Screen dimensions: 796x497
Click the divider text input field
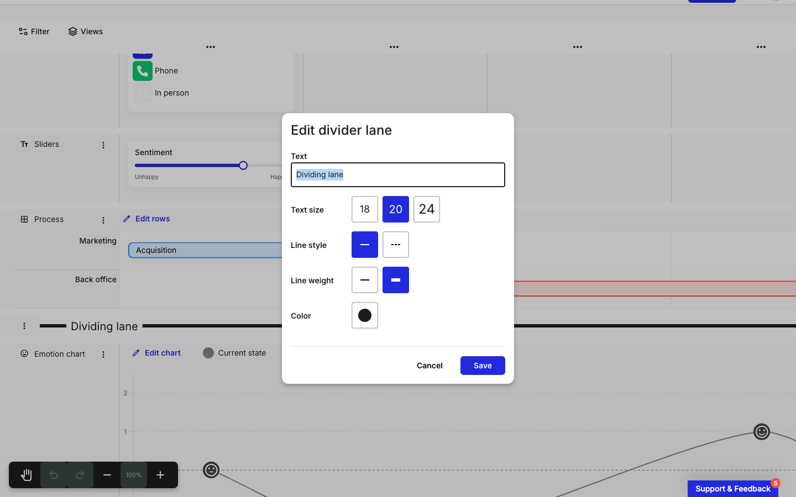point(398,175)
